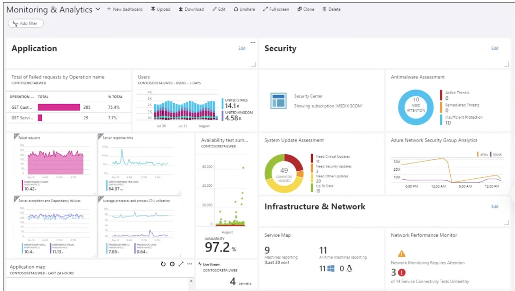The image size is (515, 291).
Task: Click the Application map scroll-up arrow
Action: [191, 281]
